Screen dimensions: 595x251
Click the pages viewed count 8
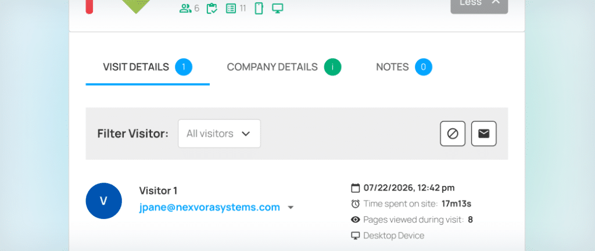pos(471,220)
